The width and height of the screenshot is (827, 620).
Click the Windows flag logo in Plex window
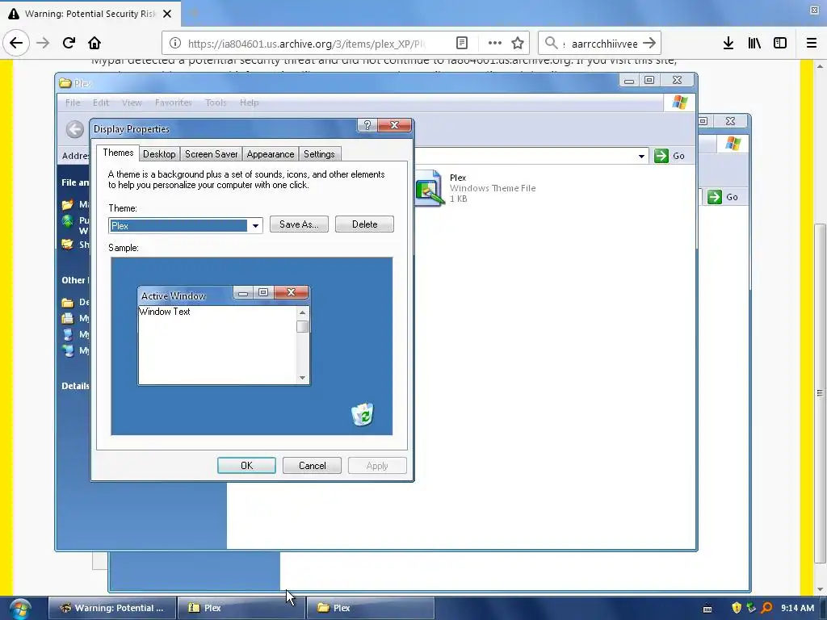coord(680,103)
